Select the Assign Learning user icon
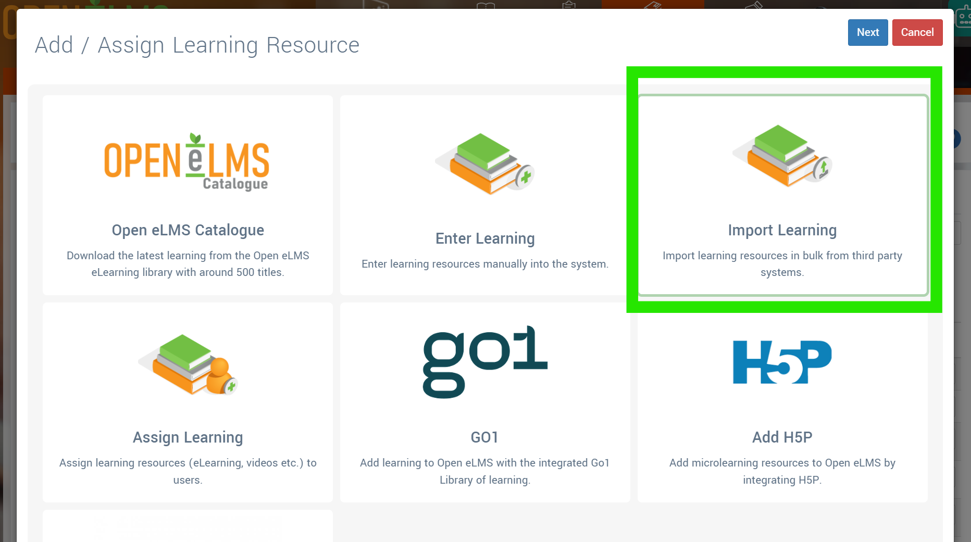This screenshot has width=971, height=542. click(188, 364)
